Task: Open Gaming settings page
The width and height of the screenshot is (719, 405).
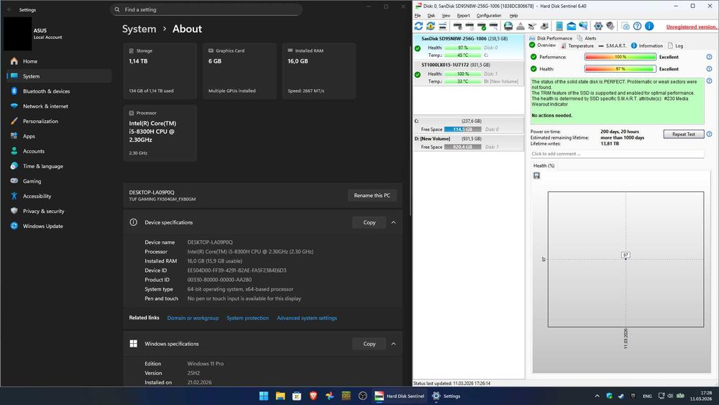Action: [60, 181]
